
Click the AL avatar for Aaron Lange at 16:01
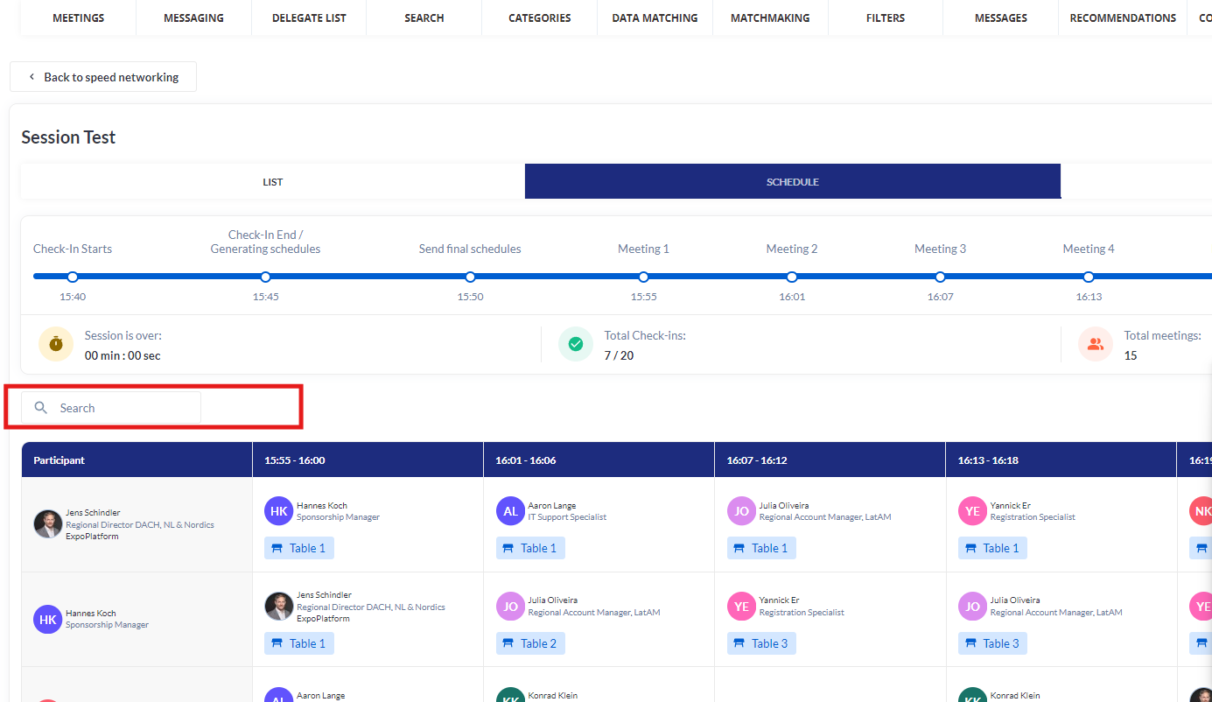pyautogui.click(x=510, y=511)
